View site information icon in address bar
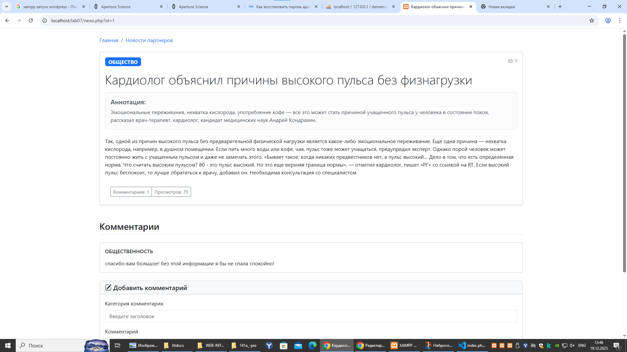Screen dimensions: 627x352 (x=45, y=21)
